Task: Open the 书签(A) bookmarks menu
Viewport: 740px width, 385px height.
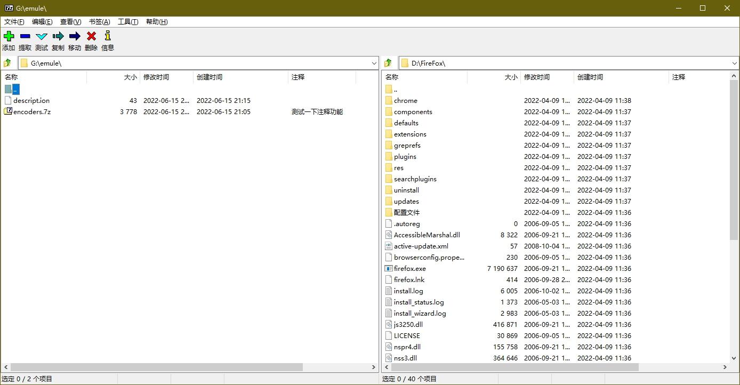Action: point(99,22)
